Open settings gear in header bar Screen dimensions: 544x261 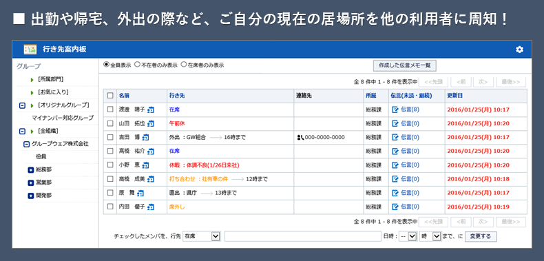pos(519,50)
